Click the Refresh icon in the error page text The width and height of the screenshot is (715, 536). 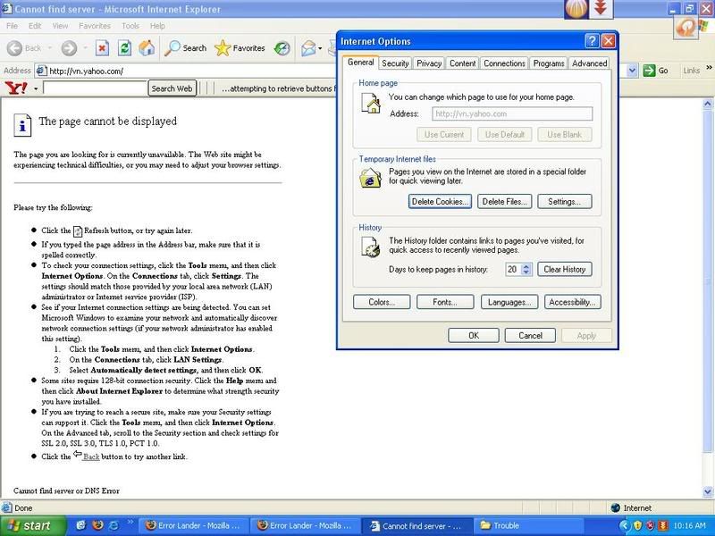(78, 231)
